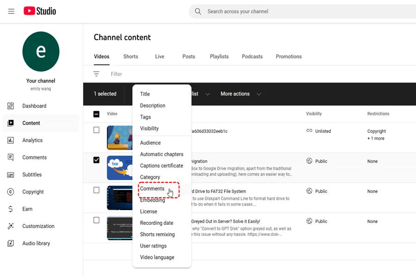Click the channel avatar with letter e
This screenshot has height=277, width=416.
point(41,51)
